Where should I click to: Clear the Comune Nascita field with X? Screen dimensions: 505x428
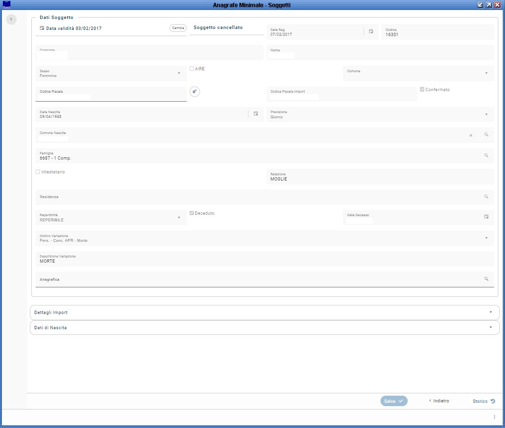click(x=471, y=135)
